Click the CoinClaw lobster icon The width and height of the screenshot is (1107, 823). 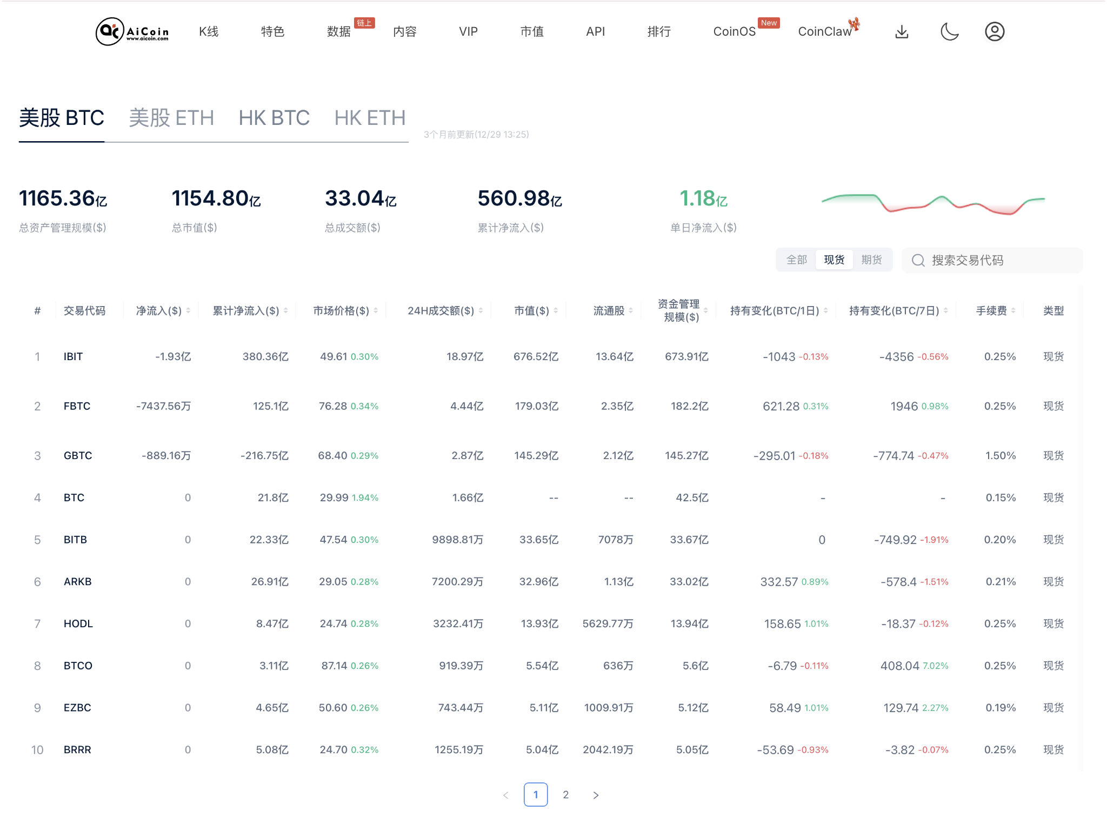(854, 24)
